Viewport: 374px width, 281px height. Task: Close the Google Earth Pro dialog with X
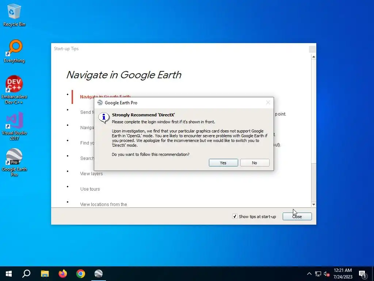point(268,102)
